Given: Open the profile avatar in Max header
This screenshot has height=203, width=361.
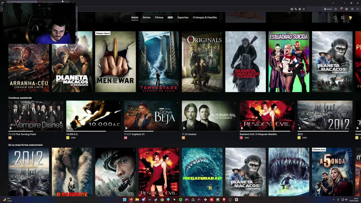Looking at the screenshot, I should pos(350,18).
